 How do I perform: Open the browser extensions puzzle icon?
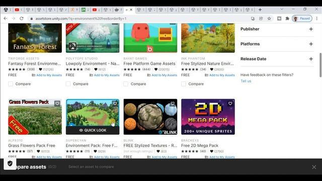pos(287,19)
